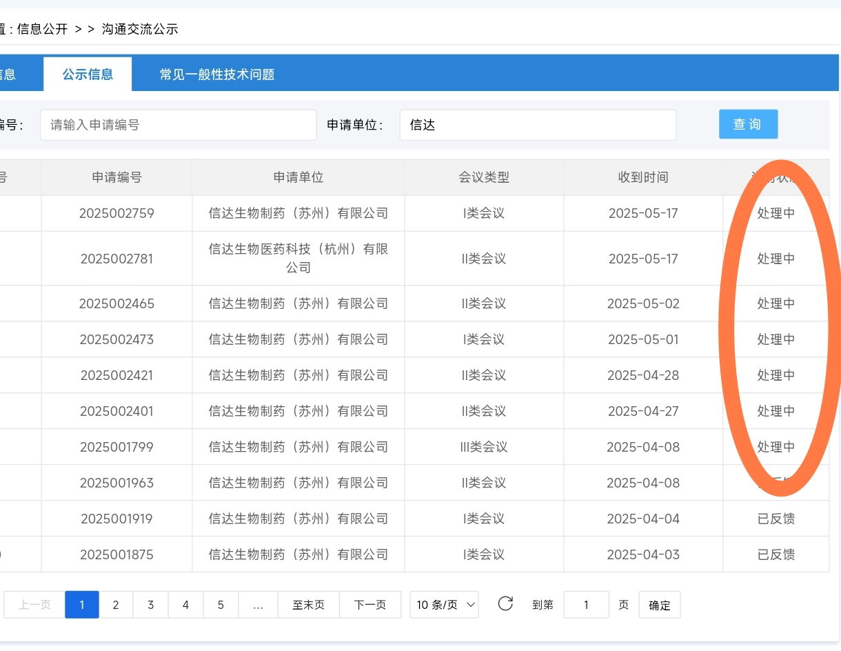Click the 到第 page number input
841x651 pixels.
tap(586, 605)
